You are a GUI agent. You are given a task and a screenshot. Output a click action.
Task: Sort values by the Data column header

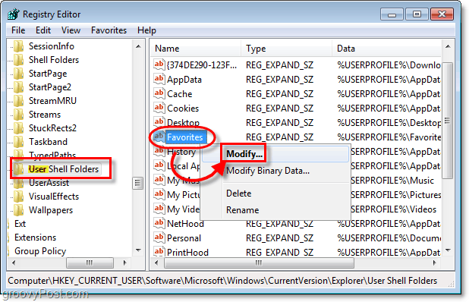click(x=386, y=49)
